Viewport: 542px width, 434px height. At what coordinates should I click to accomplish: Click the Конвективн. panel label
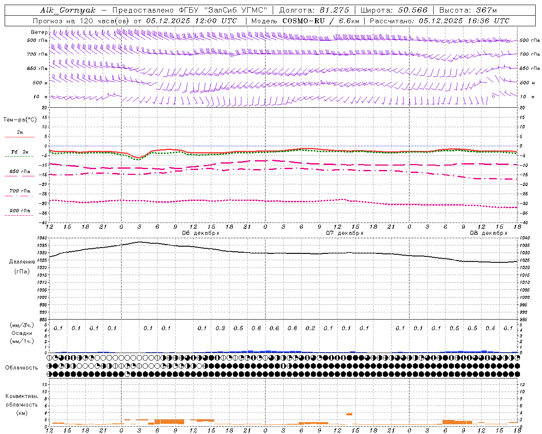pos(22,396)
